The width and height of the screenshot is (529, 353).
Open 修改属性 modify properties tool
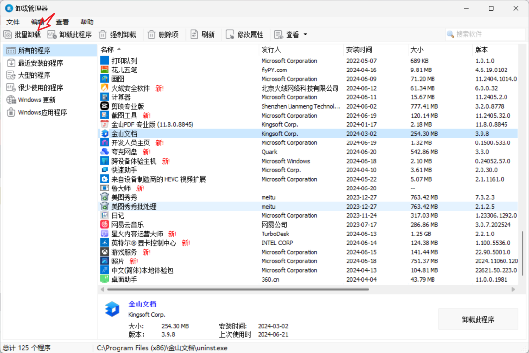coord(244,35)
